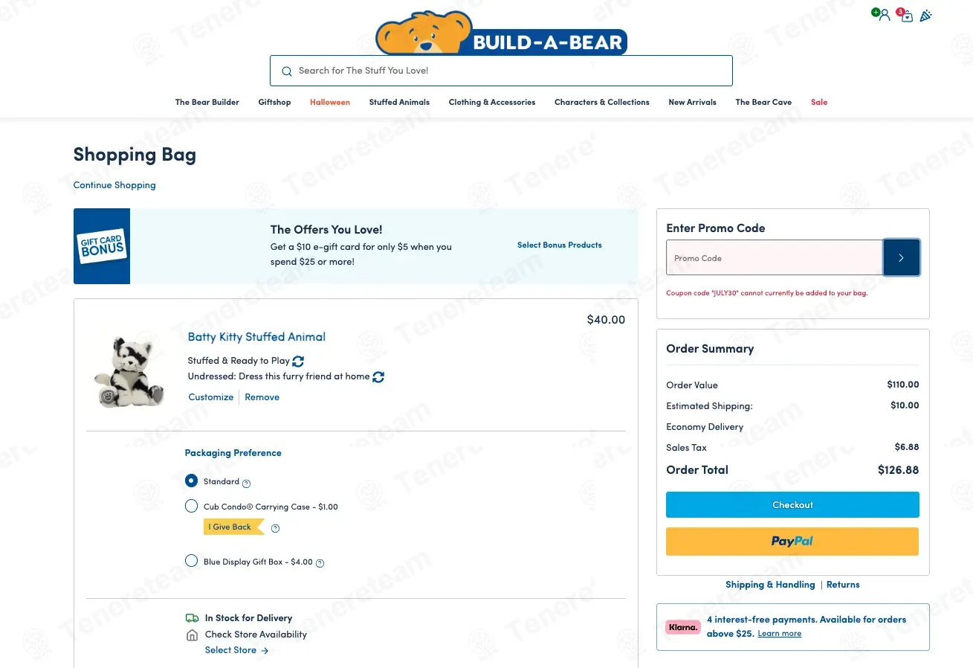Click the search magnifier icon
973x668 pixels.
click(x=287, y=71)
